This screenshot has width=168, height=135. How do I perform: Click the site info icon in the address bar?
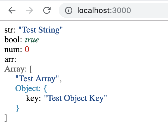click(x=69, y=11)
